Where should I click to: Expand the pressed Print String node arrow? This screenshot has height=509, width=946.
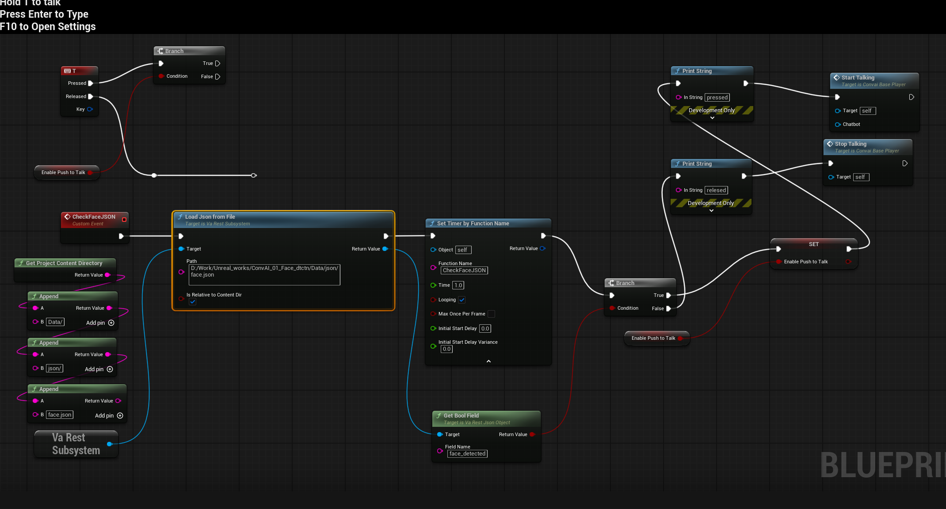pyautogui.click(x=712, y=118)
